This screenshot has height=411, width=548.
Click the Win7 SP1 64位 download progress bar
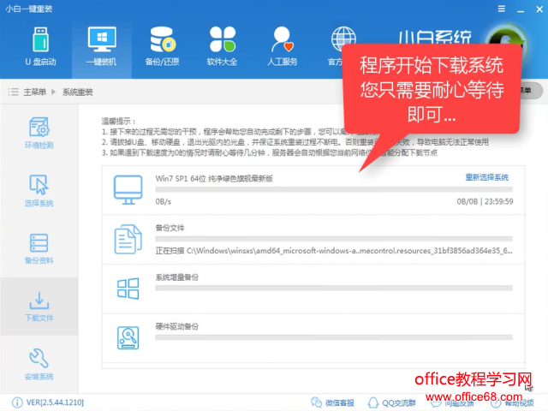coord(334,190)
